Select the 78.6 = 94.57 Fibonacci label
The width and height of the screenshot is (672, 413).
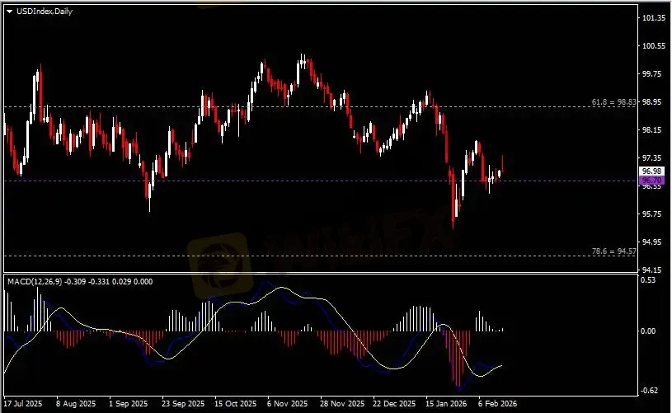pos(613,251)
